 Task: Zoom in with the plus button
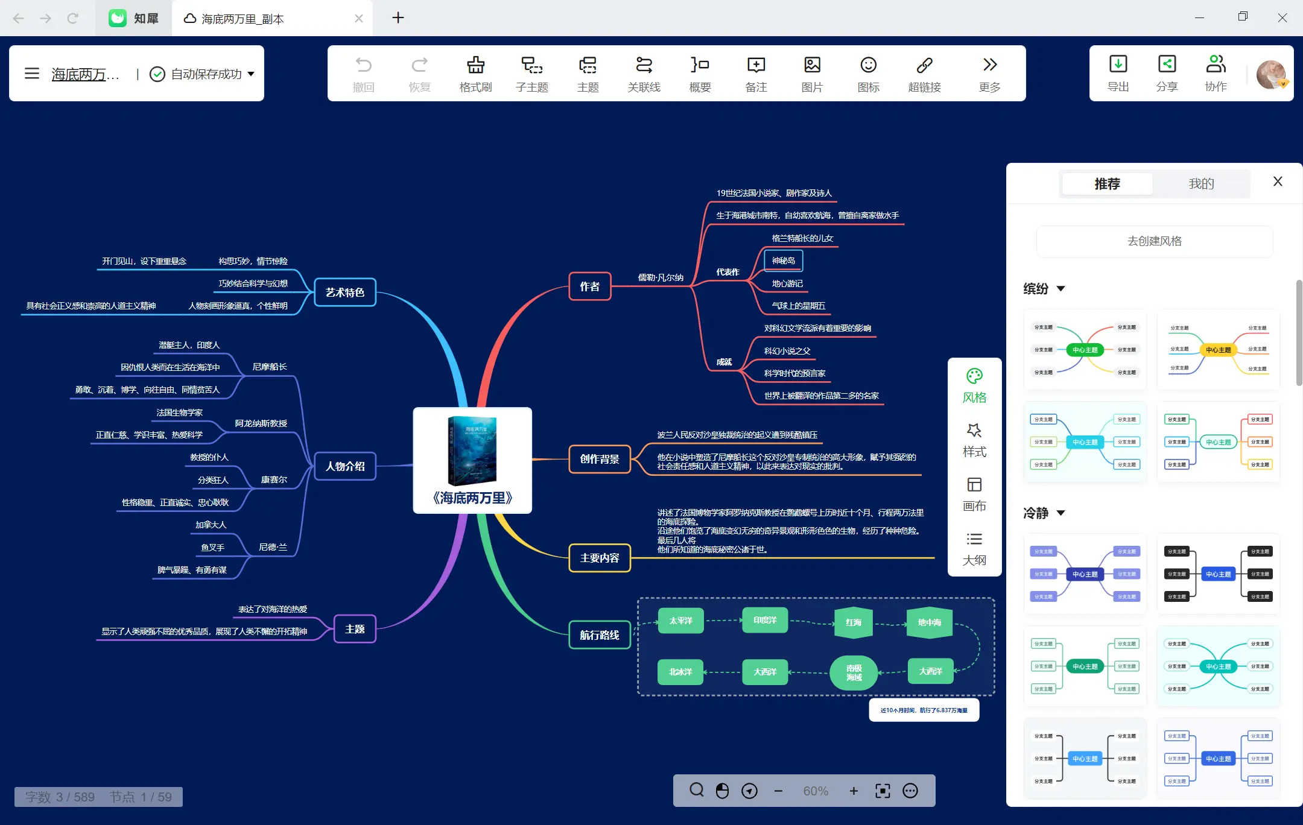pyautogui.click(x=854, y=791)
